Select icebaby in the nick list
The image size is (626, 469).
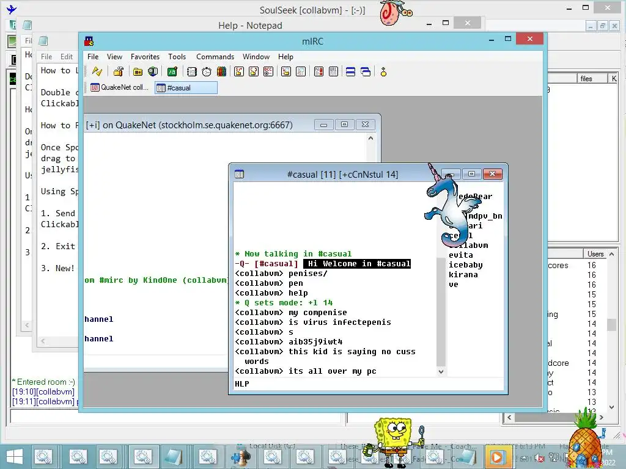465,265
